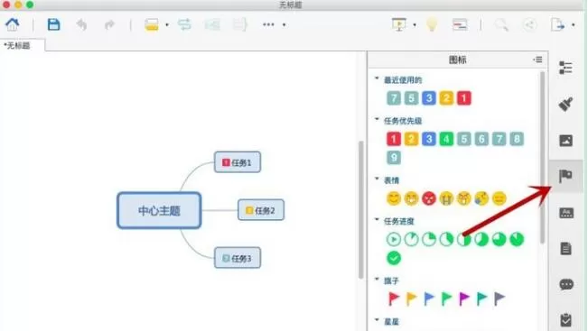This screenshot has height=331, width=588.
Task: Click the share icon in the toolbar
Action: (x=529, y=25)
